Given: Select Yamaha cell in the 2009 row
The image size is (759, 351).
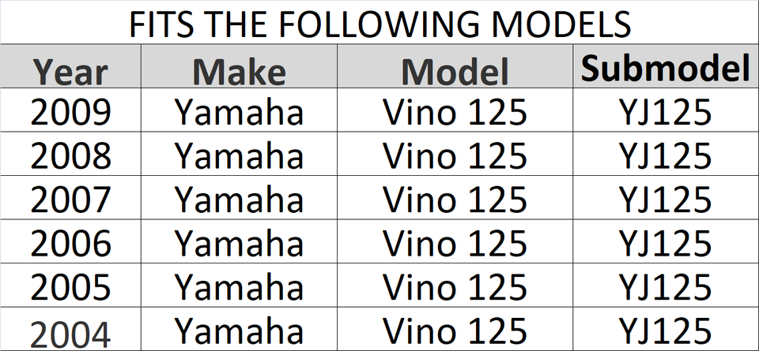Looking at the screenshot, I should tap(239, 110).
